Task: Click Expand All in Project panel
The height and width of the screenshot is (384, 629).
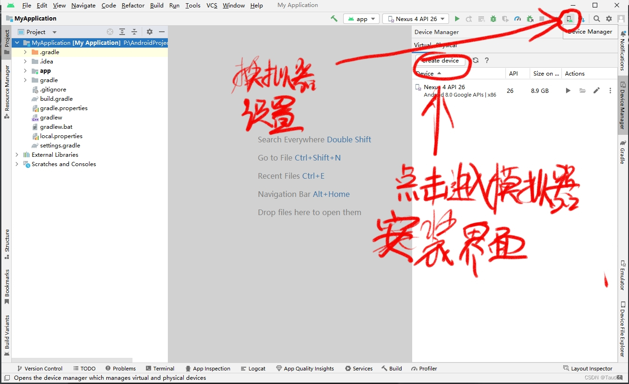Action: [122, 32]
